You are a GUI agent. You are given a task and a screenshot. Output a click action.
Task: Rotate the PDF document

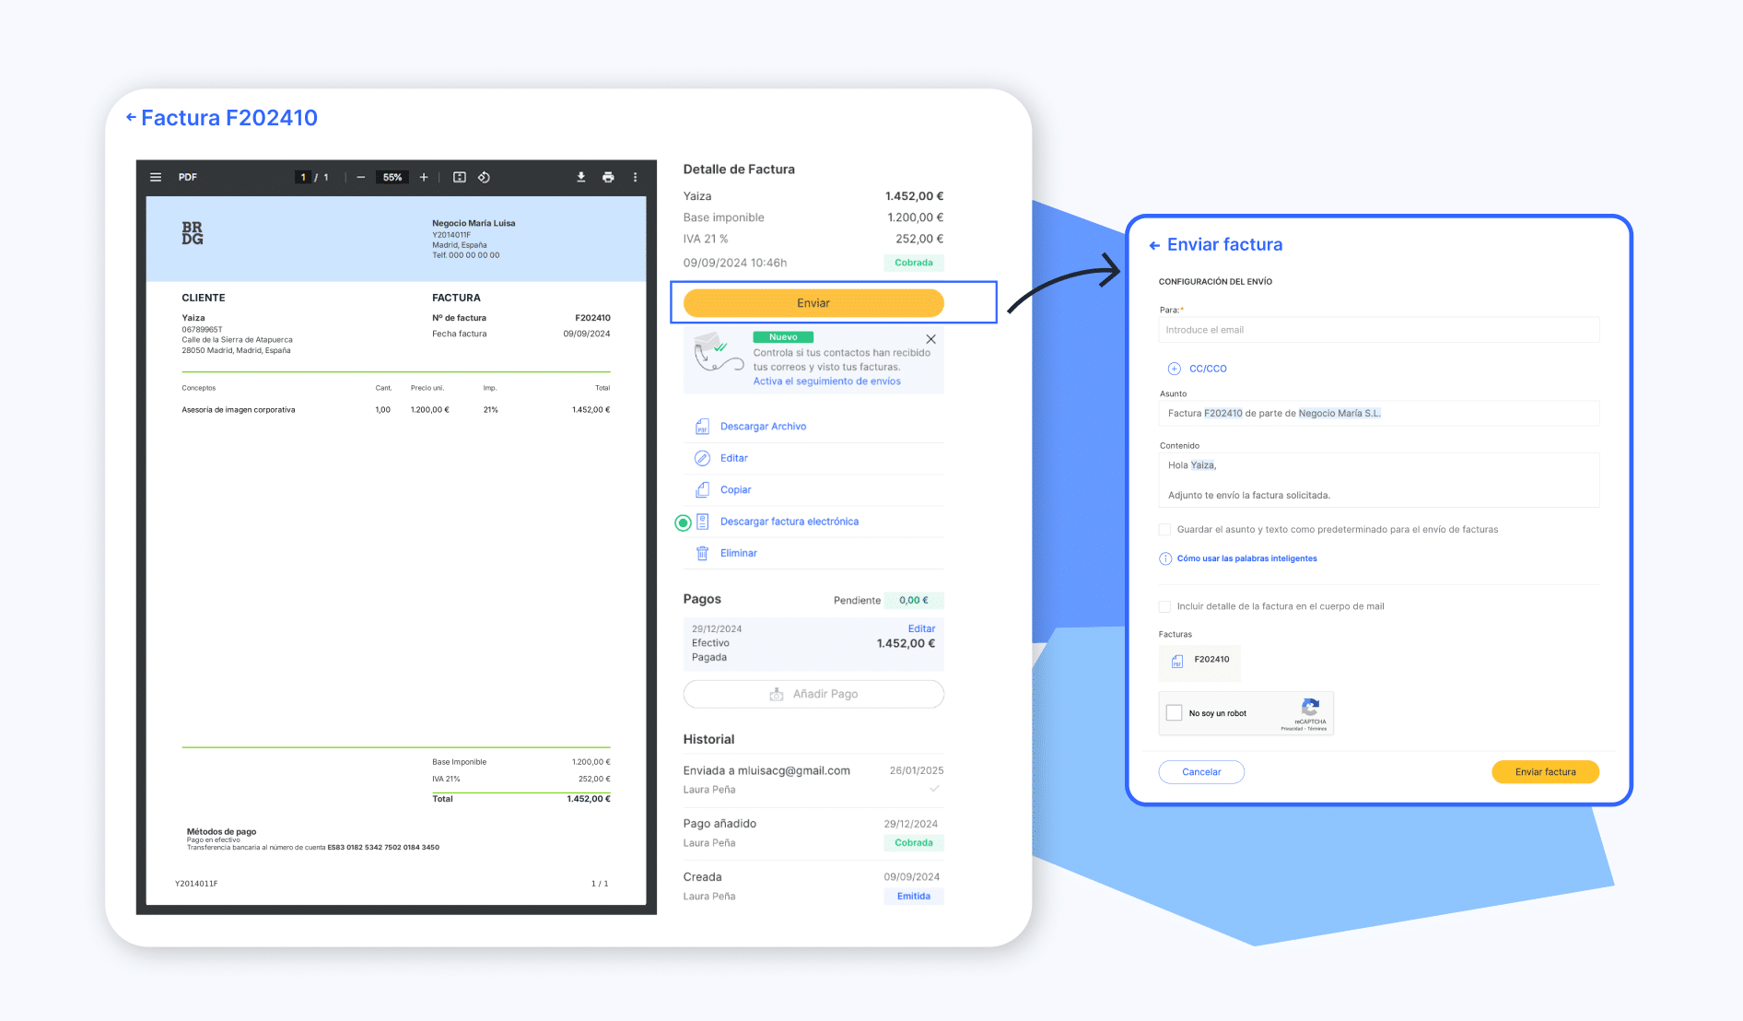coord(484,177)
